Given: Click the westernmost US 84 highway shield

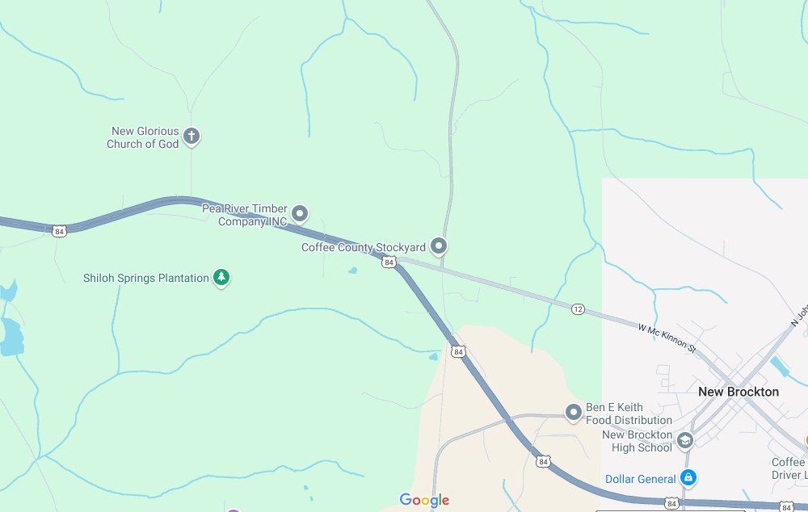Looking at the screenshot, I should pos(59,231).
